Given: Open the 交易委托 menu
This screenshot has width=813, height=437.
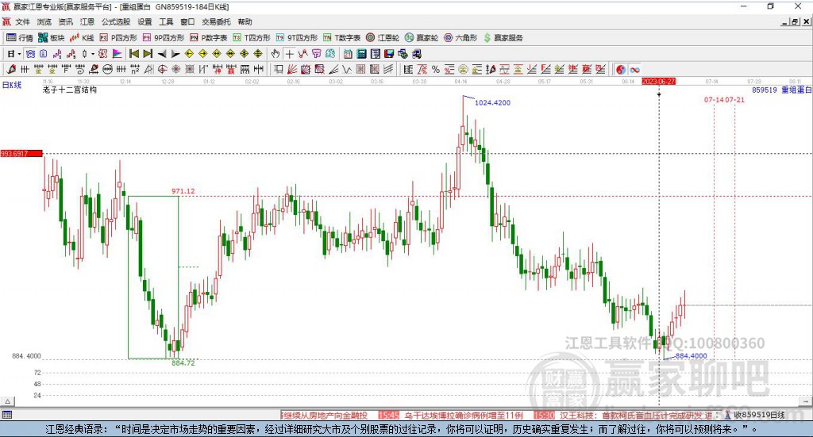Looking at the screenshot, I should (x=216, y=21).
